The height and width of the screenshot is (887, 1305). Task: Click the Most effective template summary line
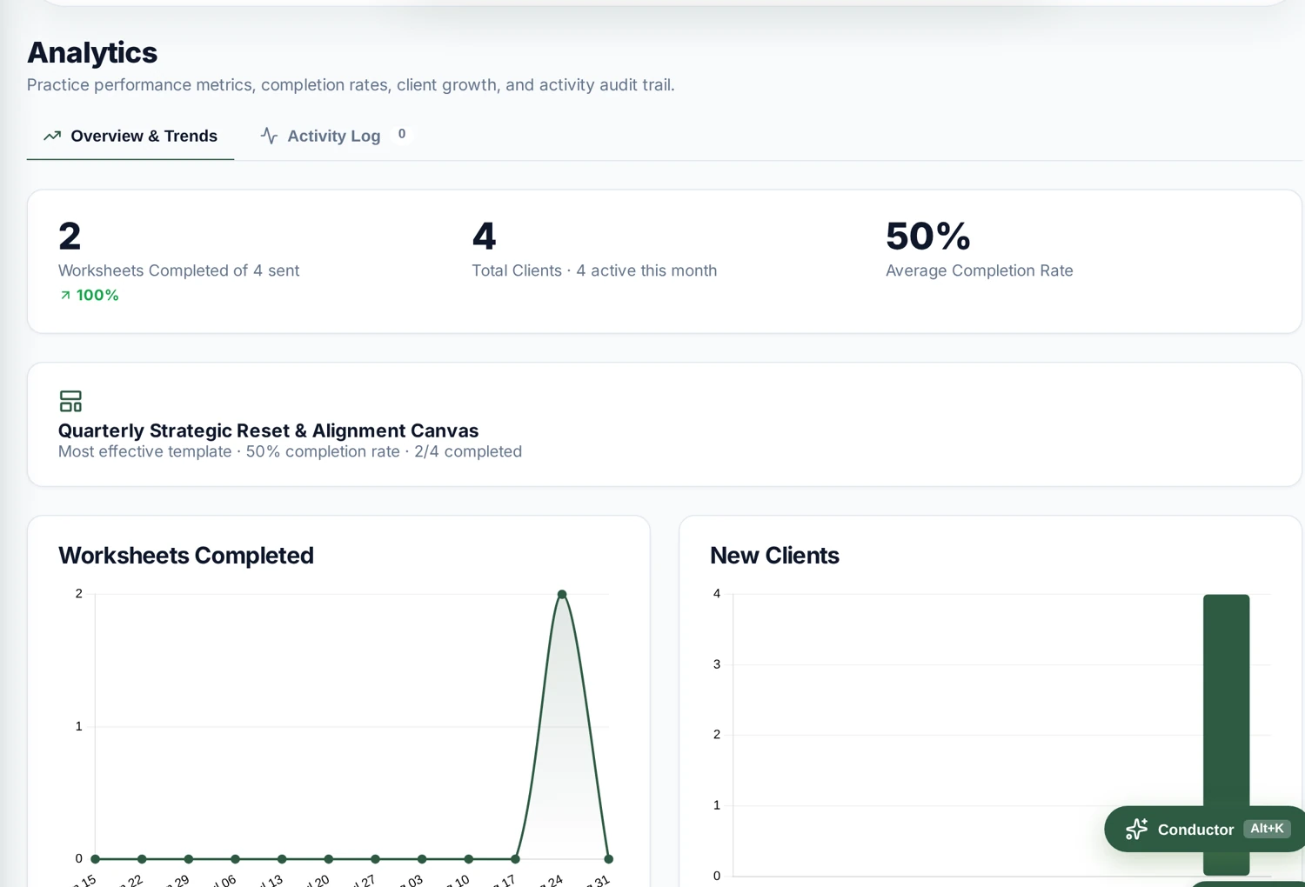coord(290,451)
